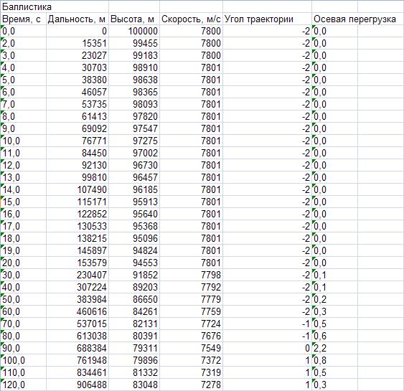Select time cell '120,0'
404x391 pixels.
(x=24, y=385)
